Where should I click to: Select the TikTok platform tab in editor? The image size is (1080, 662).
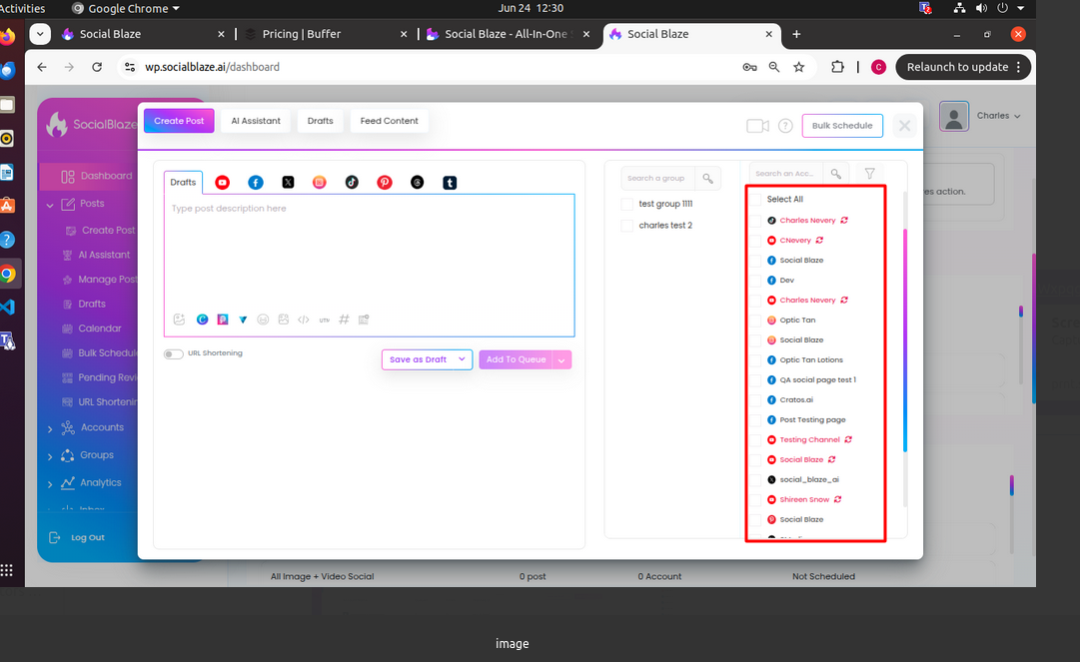[x=352, y=183]
